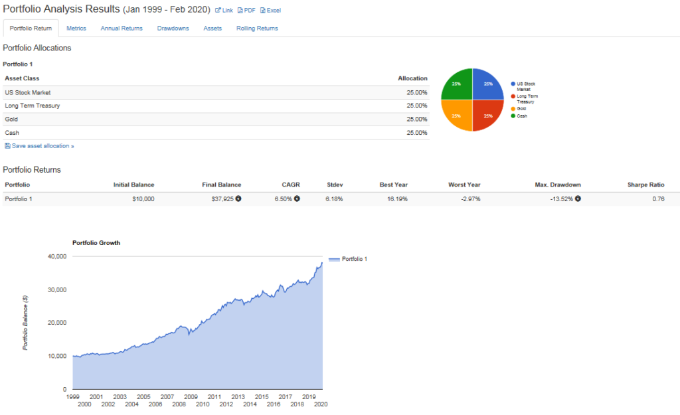Open the CAGR info tooltip icon
The height and width of the screenshot is (415, 680).
(x=297, y=199)
